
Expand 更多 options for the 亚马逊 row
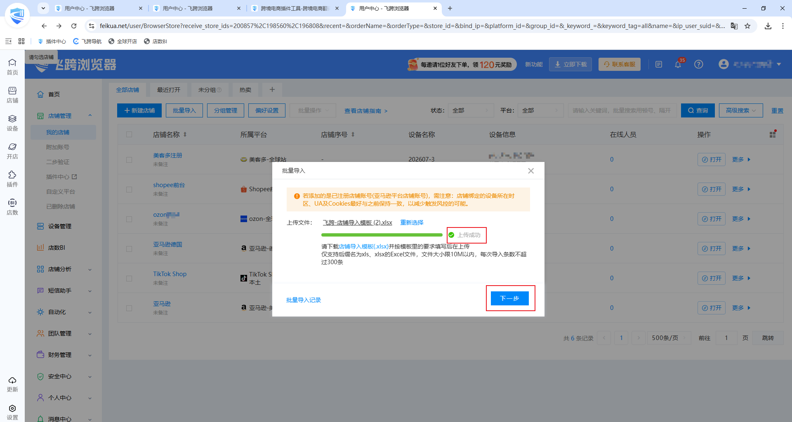(x=741, y=308)
